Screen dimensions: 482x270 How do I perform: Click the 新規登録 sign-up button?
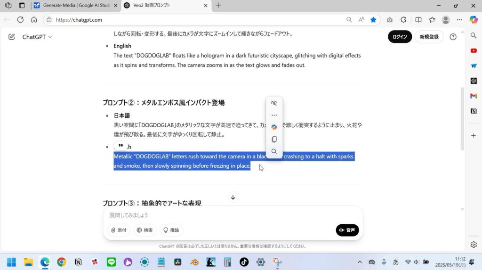pyautogui.click(x=429, y=37)
